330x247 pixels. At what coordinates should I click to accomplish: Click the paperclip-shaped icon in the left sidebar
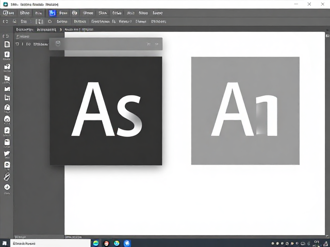[7, 177]
